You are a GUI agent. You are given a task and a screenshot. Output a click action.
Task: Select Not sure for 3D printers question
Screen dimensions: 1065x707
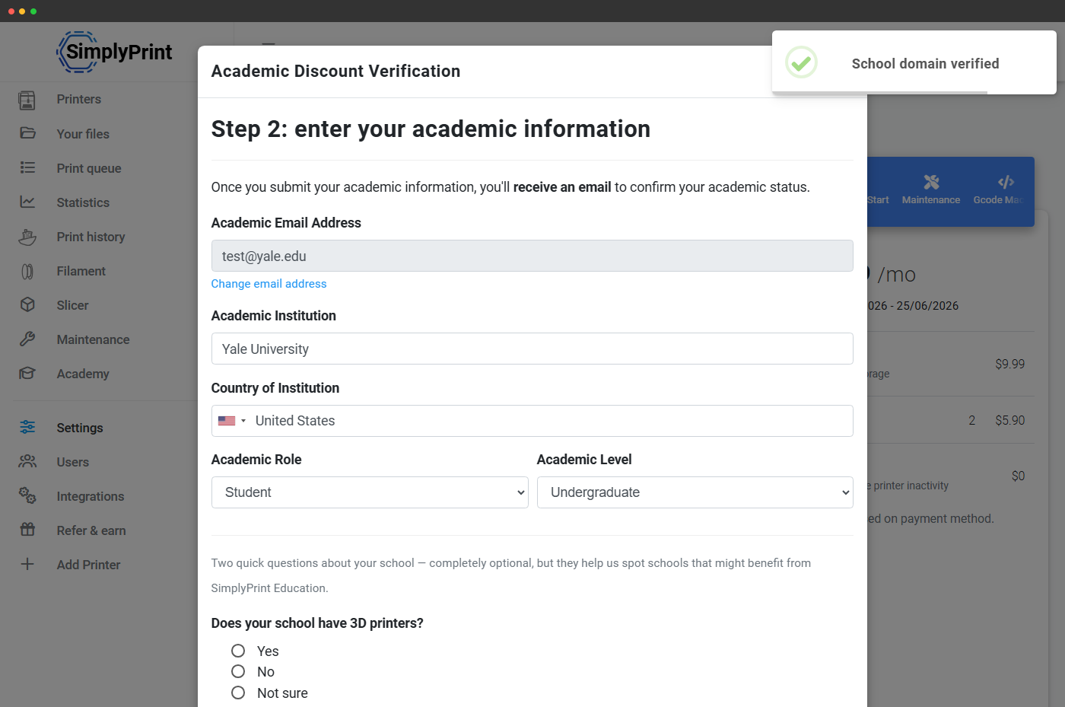(x=238, y=693)
